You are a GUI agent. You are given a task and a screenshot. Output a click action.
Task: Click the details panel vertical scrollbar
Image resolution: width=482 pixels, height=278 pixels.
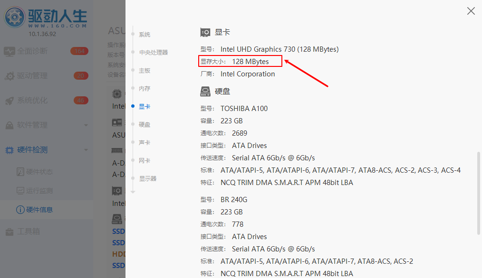tap(478, 193)
